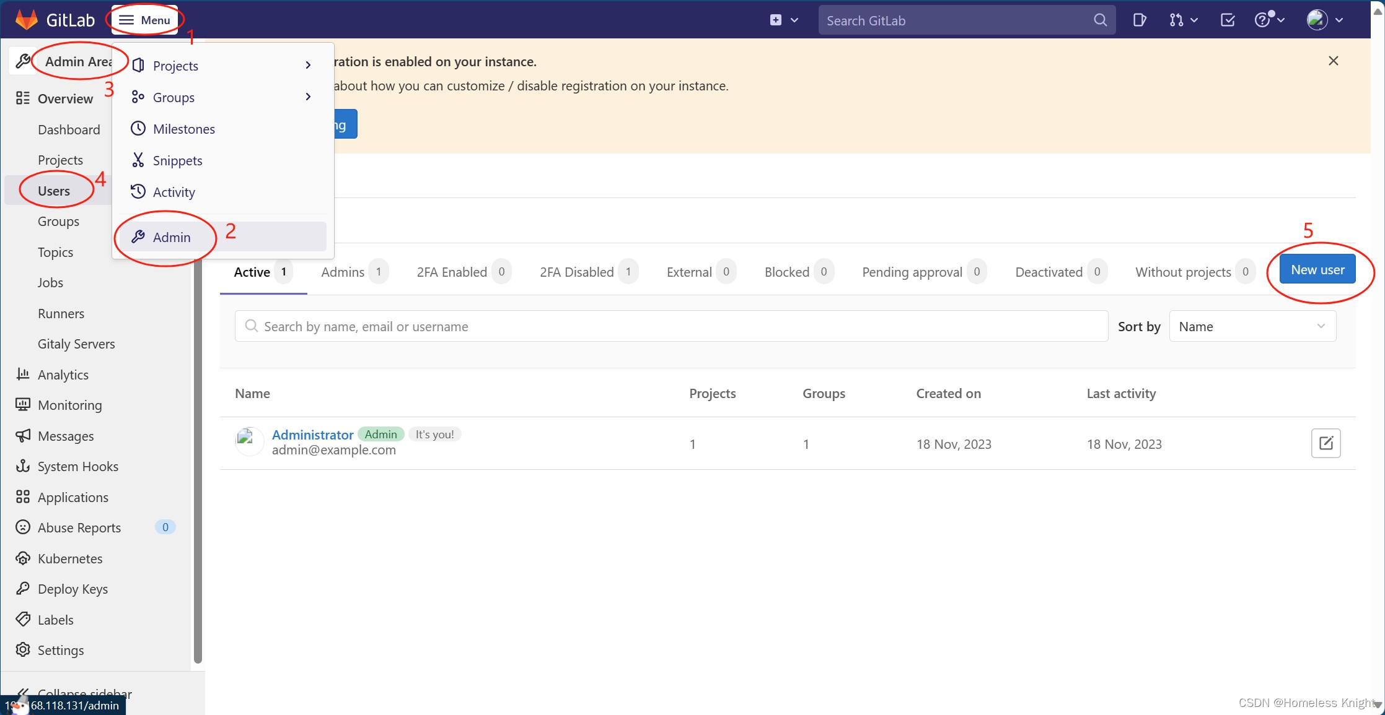This screenshot has height=715, width=1385.
Task: Dismiss the registration banner with X
Action: click(1334, 61)
